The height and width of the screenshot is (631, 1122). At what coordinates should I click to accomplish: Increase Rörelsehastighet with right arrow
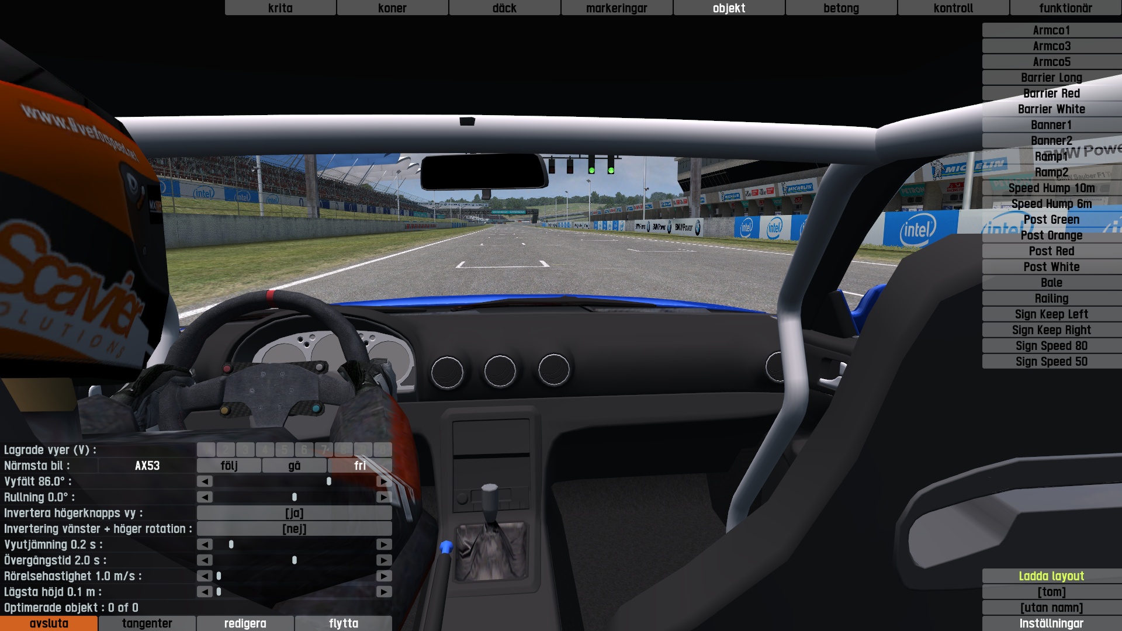click(384, 576)
